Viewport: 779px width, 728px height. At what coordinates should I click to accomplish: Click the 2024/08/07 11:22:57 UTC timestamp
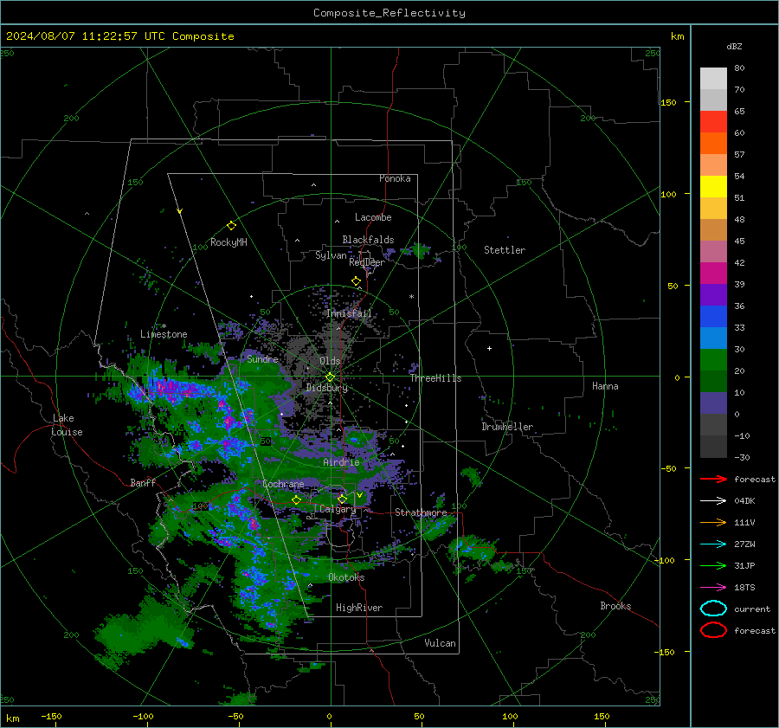(86, 36)
